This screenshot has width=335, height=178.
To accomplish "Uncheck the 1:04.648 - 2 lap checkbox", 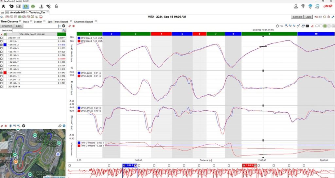I will pos(2,45).
